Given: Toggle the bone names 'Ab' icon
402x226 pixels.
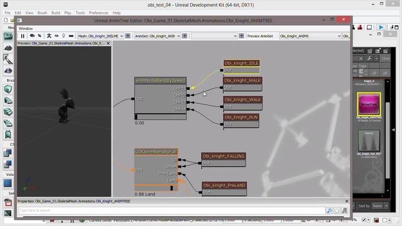Looking at the screenshot, I should tap(57, 36).
